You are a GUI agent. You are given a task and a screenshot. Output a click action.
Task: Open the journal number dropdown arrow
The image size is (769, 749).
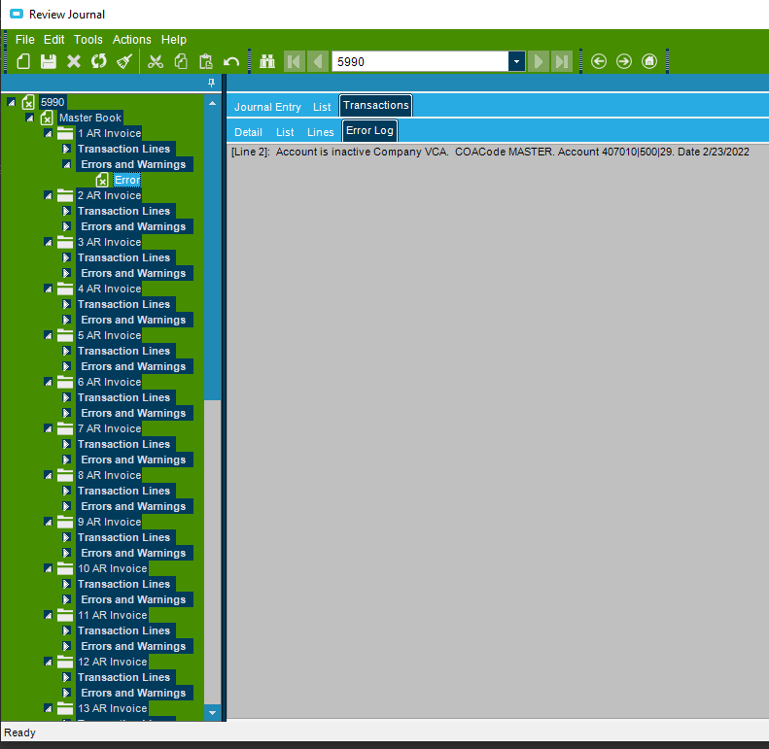click(516, 62)
